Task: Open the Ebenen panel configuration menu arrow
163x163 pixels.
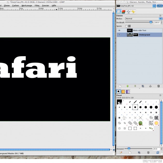Action: [160, 16]
